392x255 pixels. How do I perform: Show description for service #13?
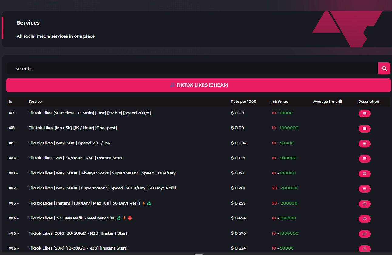click(x=364, y=204)
